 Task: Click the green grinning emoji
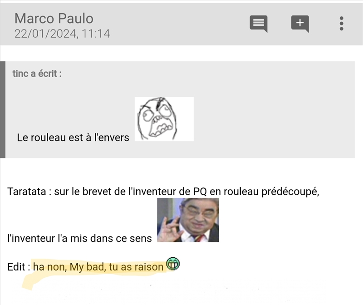[x=173, y=264]
